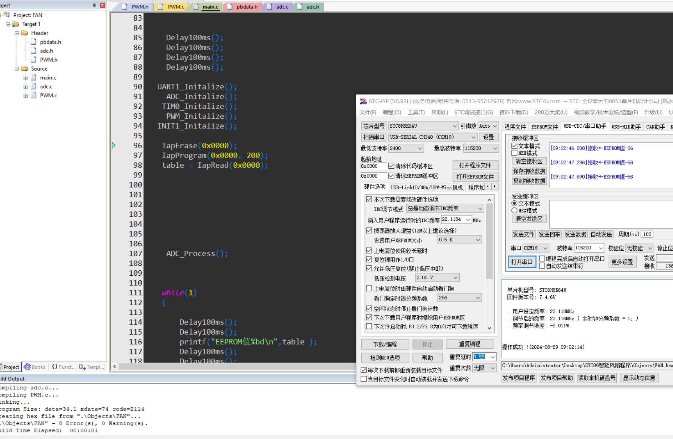Viewport: 673px width, 439px height.
Task: Click the Header group folder icon
Action: click(x=25, y=33)
